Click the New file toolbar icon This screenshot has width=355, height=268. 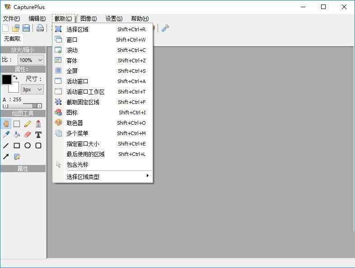click(x=5, y=28)
